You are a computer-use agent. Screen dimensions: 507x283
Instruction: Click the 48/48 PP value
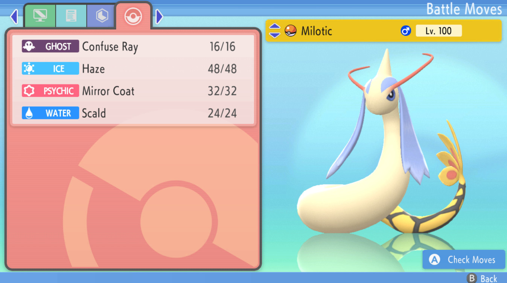point(222,69)
